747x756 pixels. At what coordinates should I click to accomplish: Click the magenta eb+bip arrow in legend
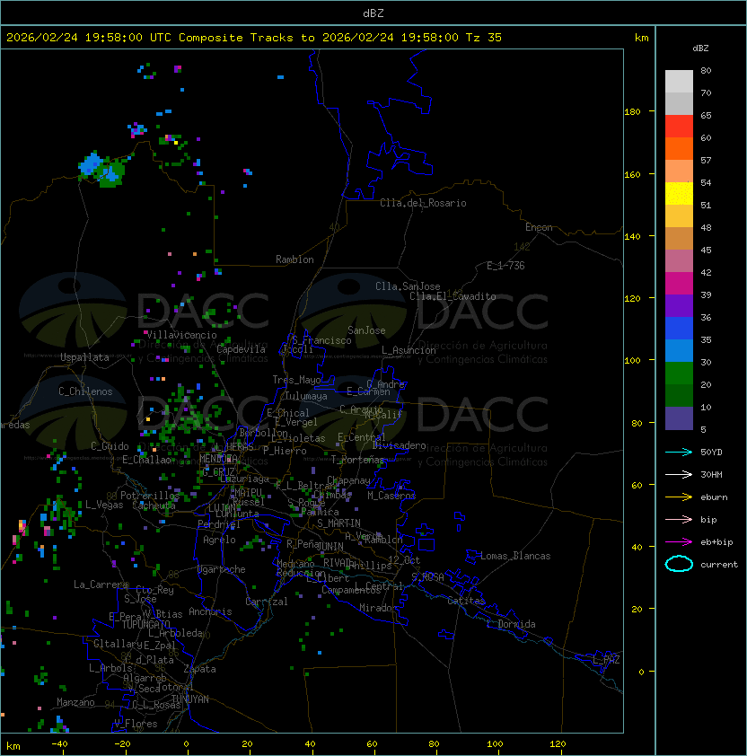click(679, 542)
